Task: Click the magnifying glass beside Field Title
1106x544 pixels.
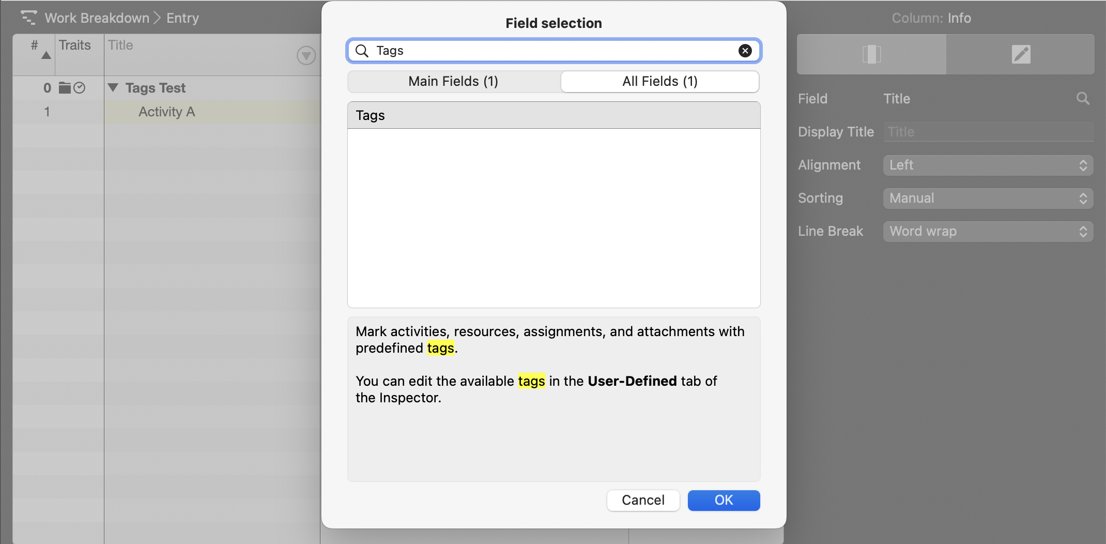Action: [1083, 98]
